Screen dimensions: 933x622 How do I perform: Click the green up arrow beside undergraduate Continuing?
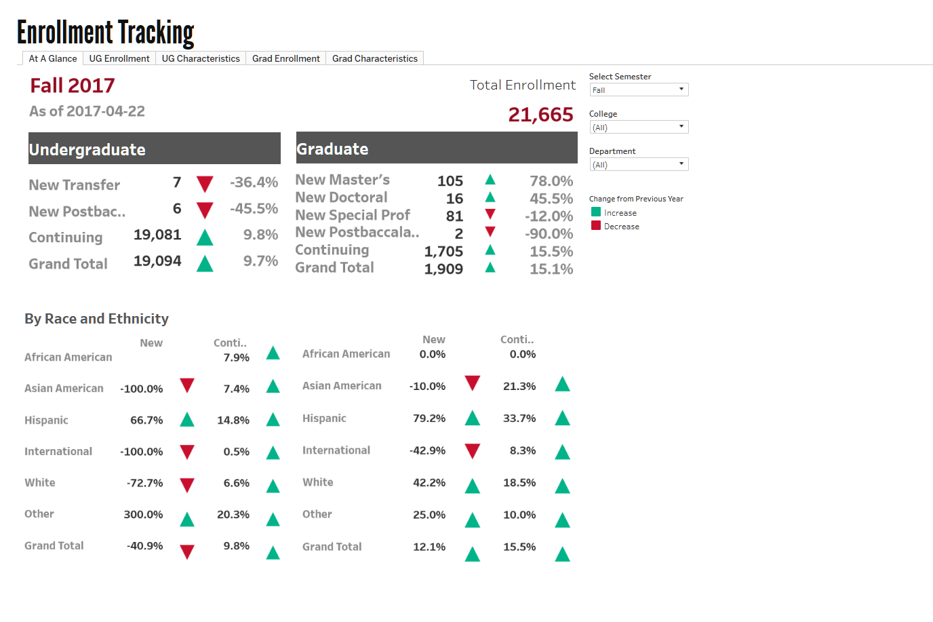click(x=205, y=237)
